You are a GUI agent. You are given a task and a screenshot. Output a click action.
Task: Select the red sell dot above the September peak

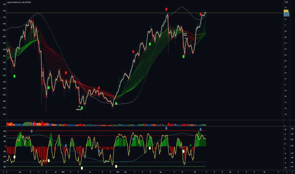click(x=166, y=9)
